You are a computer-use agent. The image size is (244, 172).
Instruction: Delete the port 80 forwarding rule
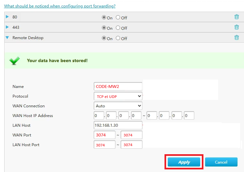click(x=237, y=17)
